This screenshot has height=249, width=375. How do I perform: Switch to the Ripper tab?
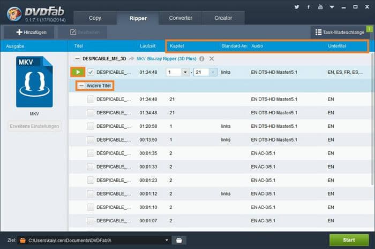(x=138, y=18)
